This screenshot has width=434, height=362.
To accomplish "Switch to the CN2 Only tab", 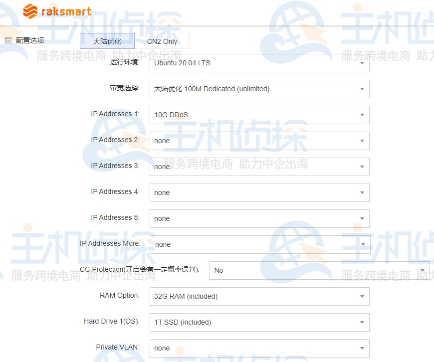I will (x=165, y=41).
